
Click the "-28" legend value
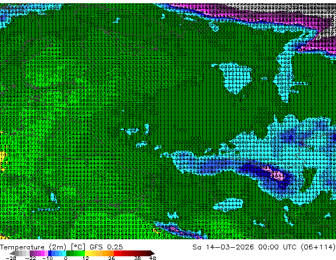tap(11, 258)
